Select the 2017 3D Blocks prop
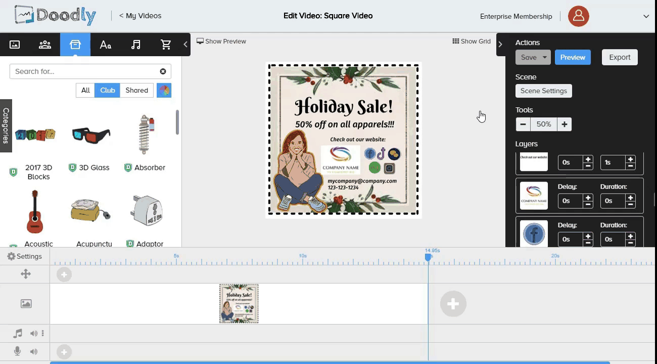 tap(35, 135)
